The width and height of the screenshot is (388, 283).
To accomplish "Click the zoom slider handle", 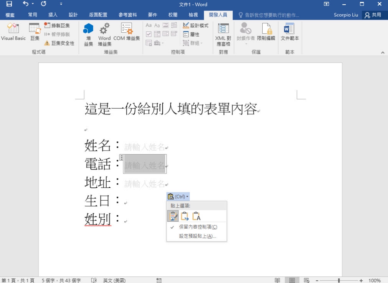I will (339, 280).
